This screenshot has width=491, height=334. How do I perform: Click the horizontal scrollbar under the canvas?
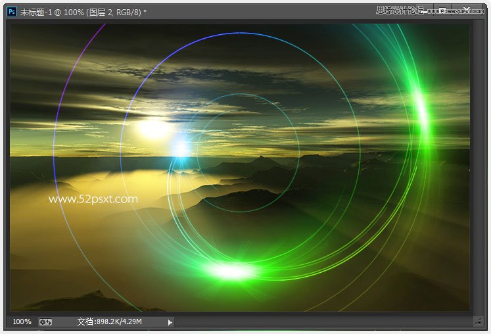[x=322, y=322]
